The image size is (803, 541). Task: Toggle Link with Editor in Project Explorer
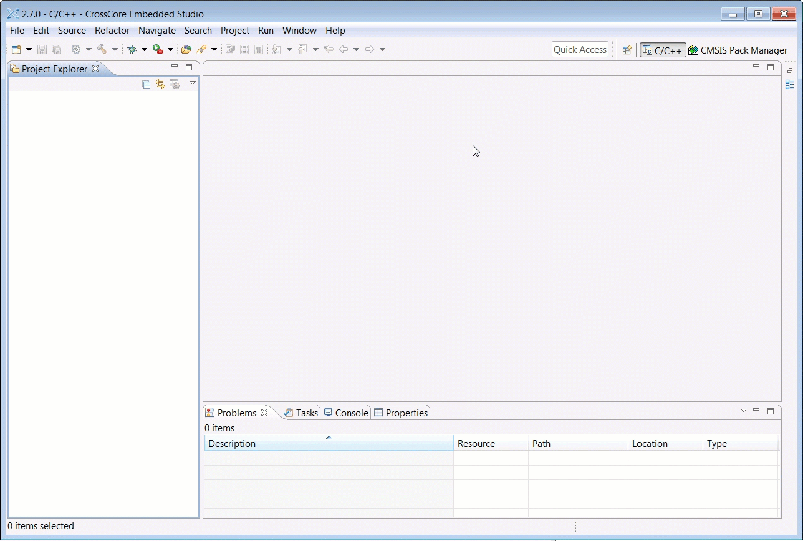(x=161, y=84)
